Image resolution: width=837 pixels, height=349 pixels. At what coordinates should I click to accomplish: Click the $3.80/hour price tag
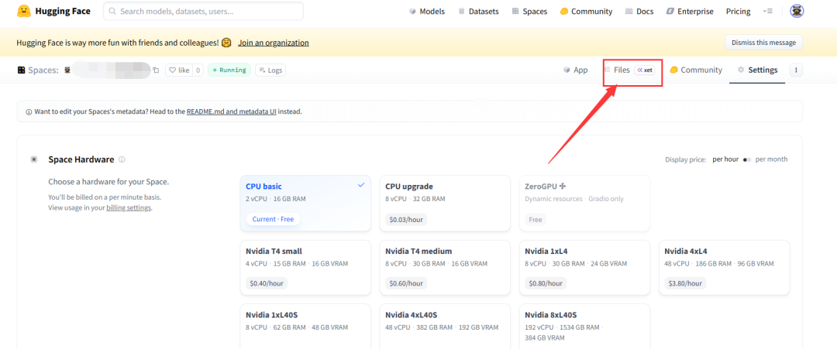point(685,283)
